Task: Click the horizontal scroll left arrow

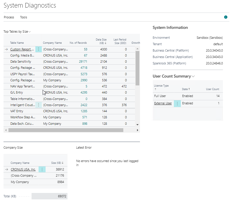Action: [x=6, y=130]
